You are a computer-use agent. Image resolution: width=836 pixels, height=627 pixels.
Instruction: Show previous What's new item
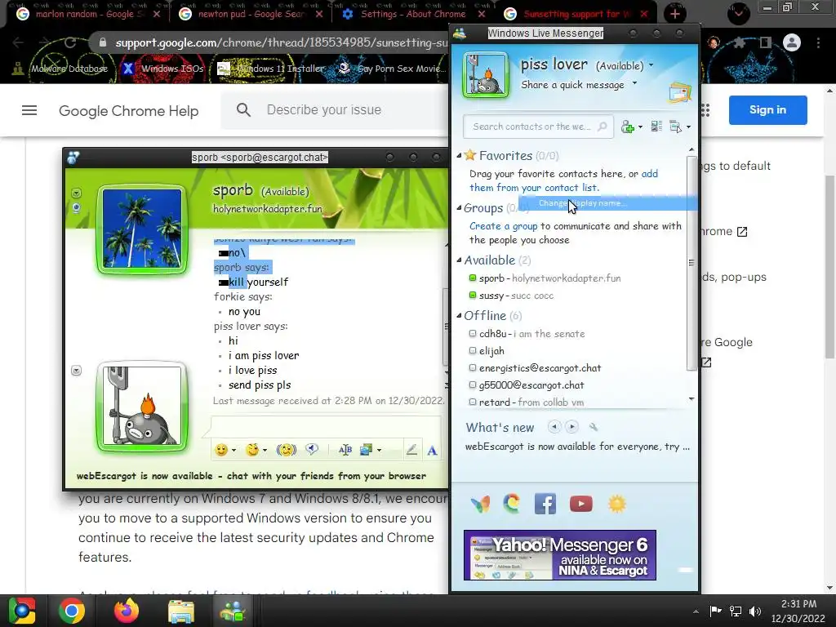(x=554, y=426)
